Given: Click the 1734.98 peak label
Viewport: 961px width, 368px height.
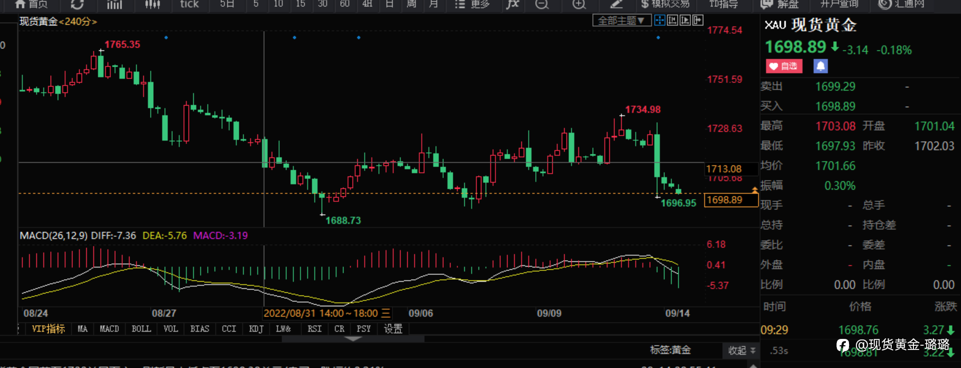Looking at the screenshot, I should 642,109.
